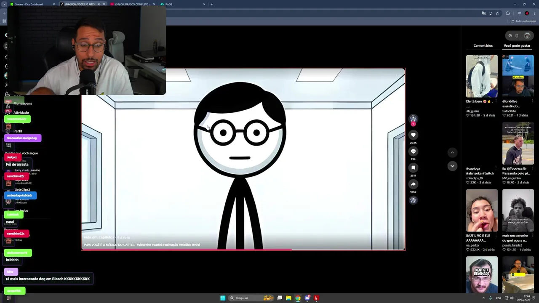Share the video with the arrow icon
Screen dimensions: 539x303
[413, 184]
